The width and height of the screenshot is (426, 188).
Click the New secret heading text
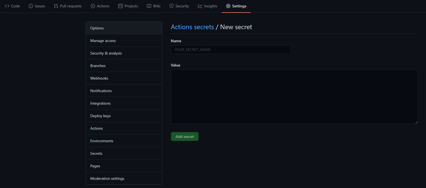(236, 27)
